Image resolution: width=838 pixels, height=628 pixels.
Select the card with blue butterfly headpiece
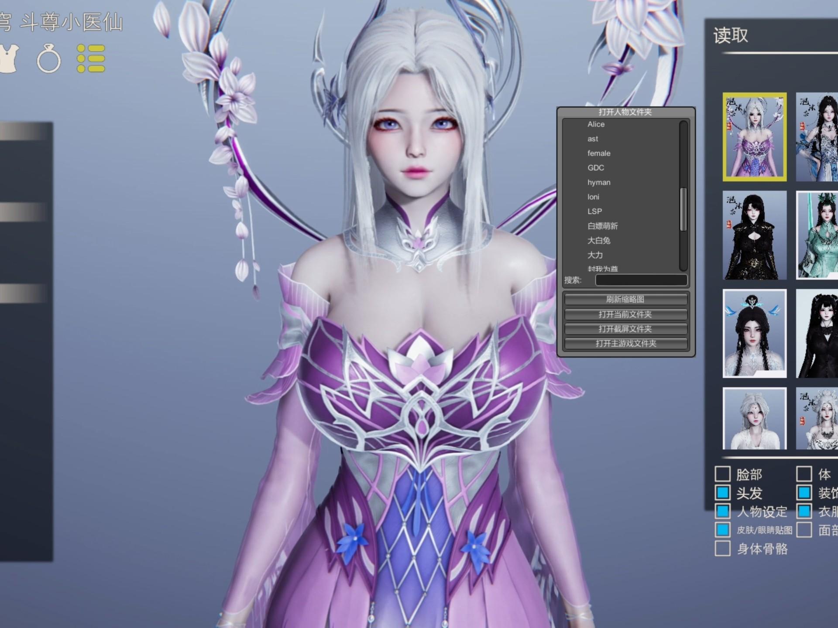point(754,334)
